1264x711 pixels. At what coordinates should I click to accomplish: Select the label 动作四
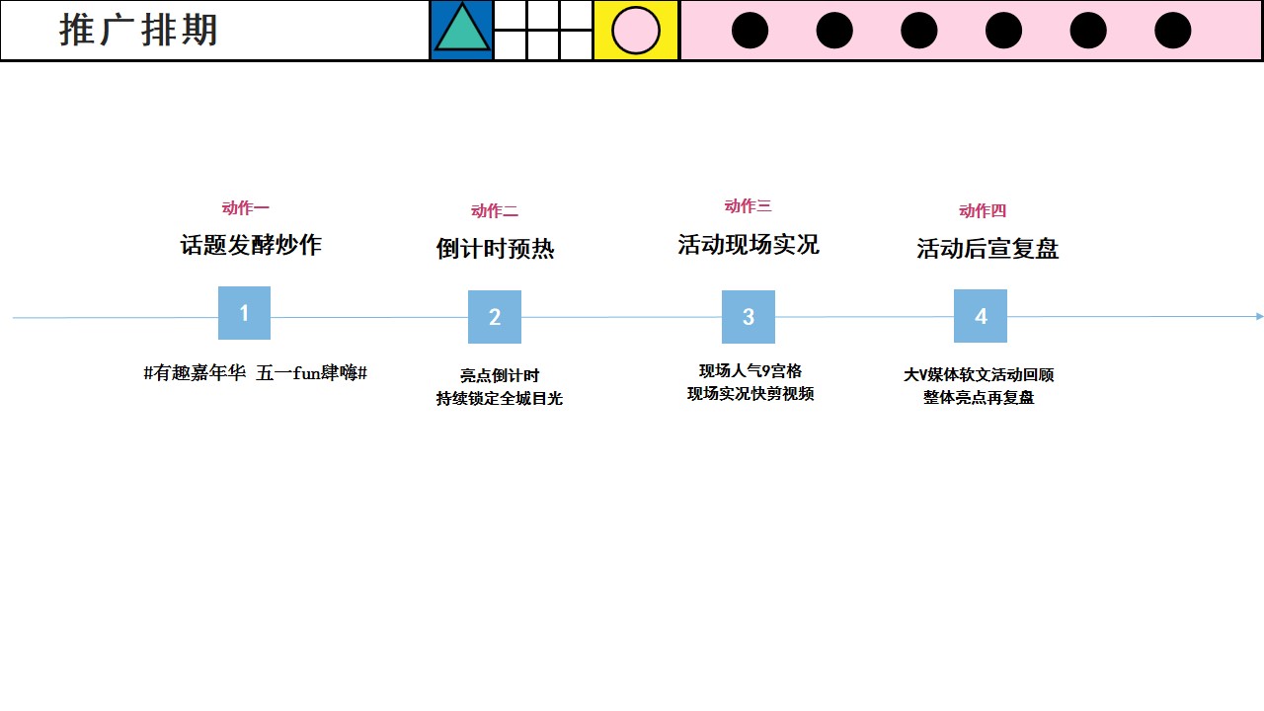click(x=983, y=211)
